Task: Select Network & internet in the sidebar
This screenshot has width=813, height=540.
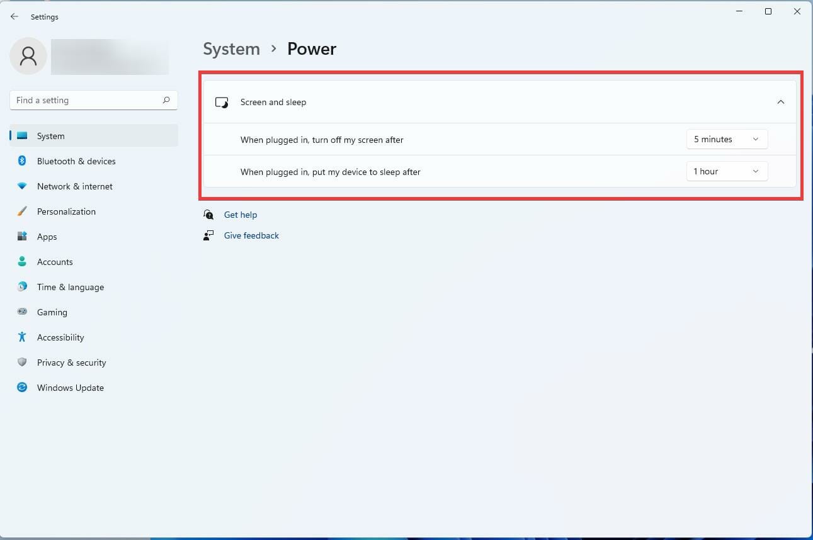Action: 74,186
